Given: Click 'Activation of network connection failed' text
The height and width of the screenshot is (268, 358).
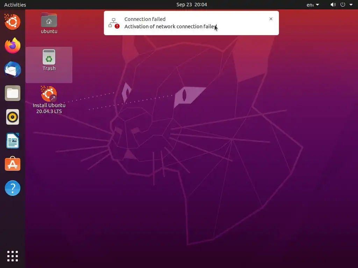Looking at the screenshot, I should (x=170, y=27).
